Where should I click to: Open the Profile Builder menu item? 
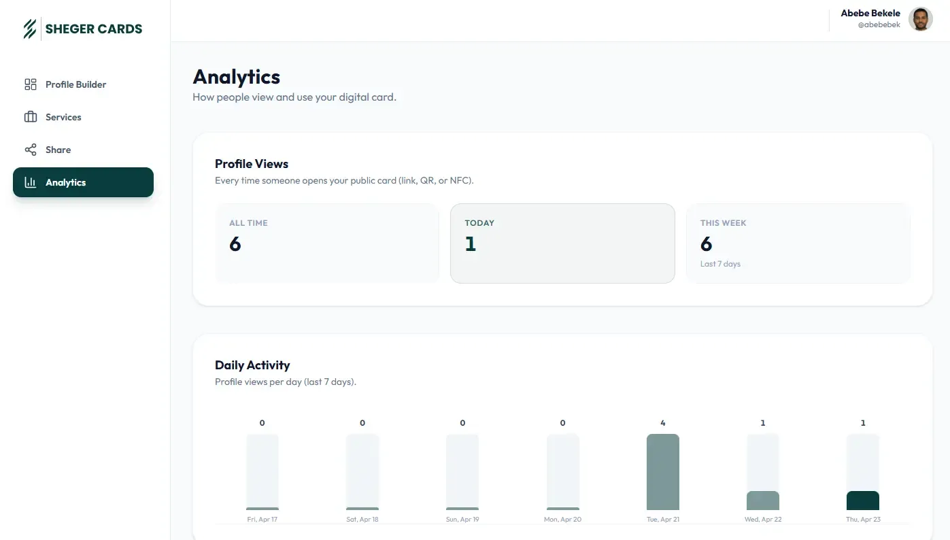(x=83, y=84)
